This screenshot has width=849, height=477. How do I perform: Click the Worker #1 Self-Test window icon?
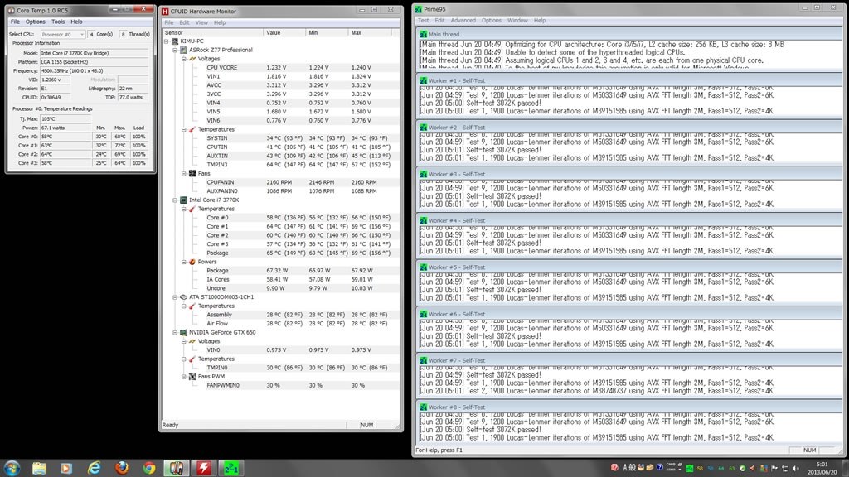coord(424,80)
